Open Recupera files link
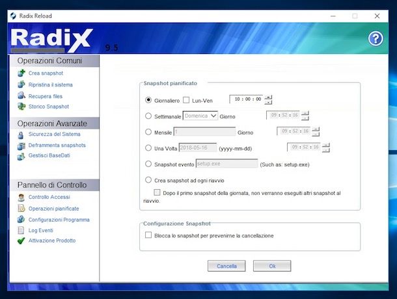397x299 pixels. [x=46, y=96]
